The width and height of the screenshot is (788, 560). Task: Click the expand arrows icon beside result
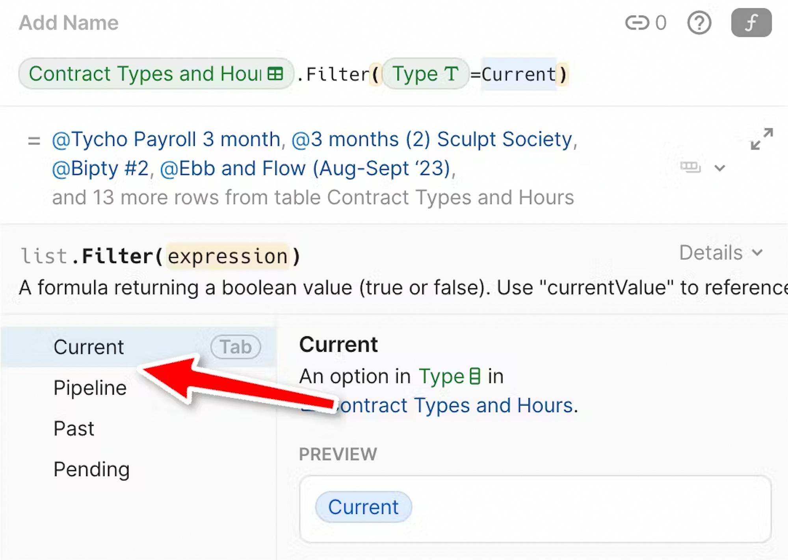(x=762, y=139)
